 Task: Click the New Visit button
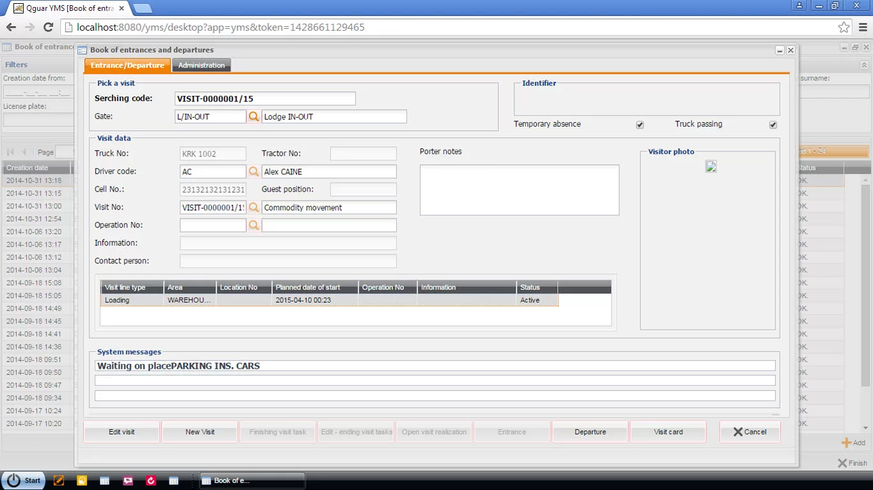pyautogui.click(x=199, y=432)
